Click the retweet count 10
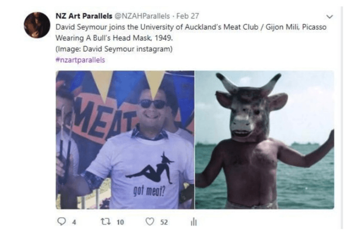This screenshot has width=348, height=232. (x=120, y=222)
